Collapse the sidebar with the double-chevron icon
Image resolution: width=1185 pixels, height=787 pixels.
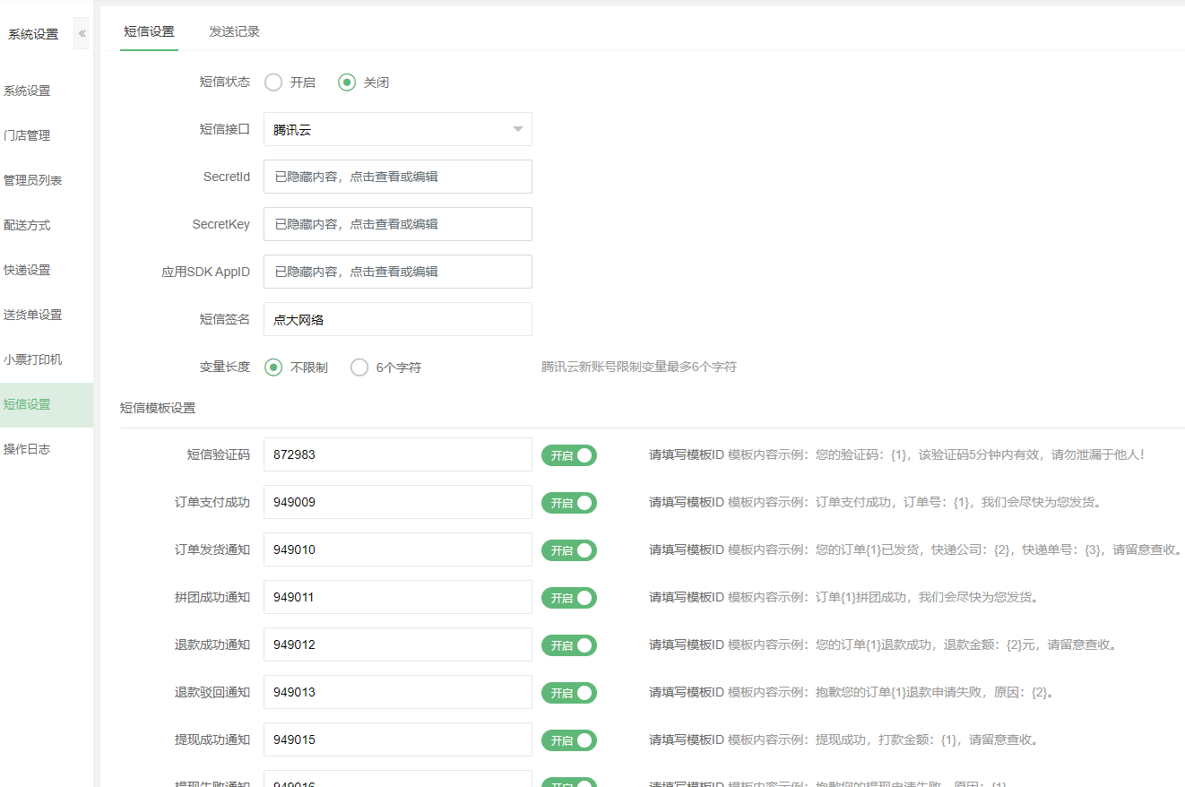pyautogui.click(x=82, y=34)
